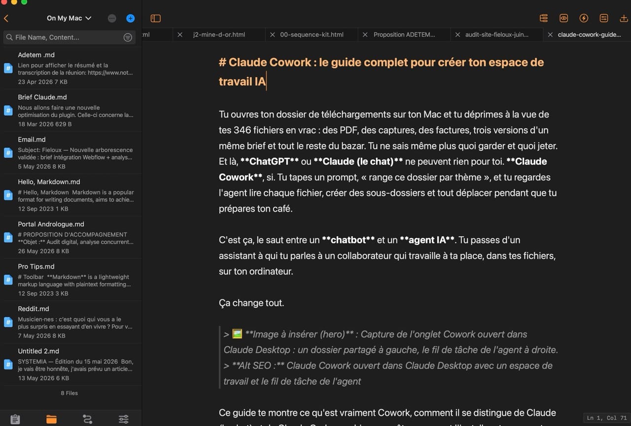This screenshot has height=426, width=631.
Task: Open the Email.md file
Action: coord(70,152)
